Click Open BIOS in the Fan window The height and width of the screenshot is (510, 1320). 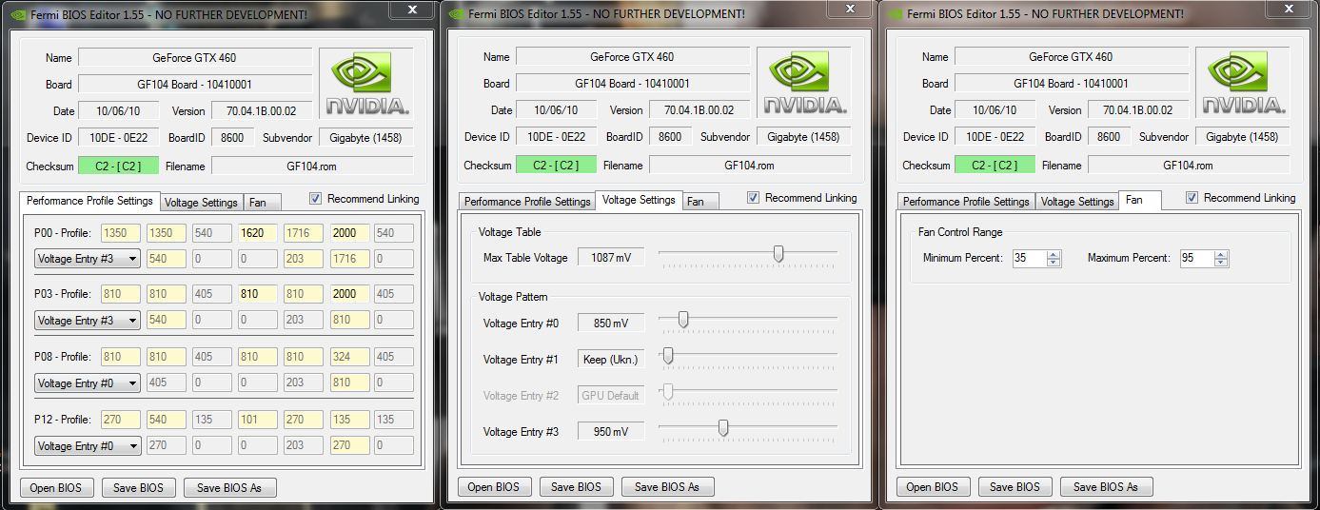933,487
